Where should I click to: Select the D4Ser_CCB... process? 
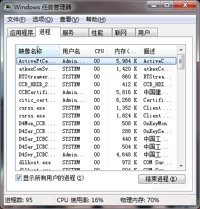(96, 131)
